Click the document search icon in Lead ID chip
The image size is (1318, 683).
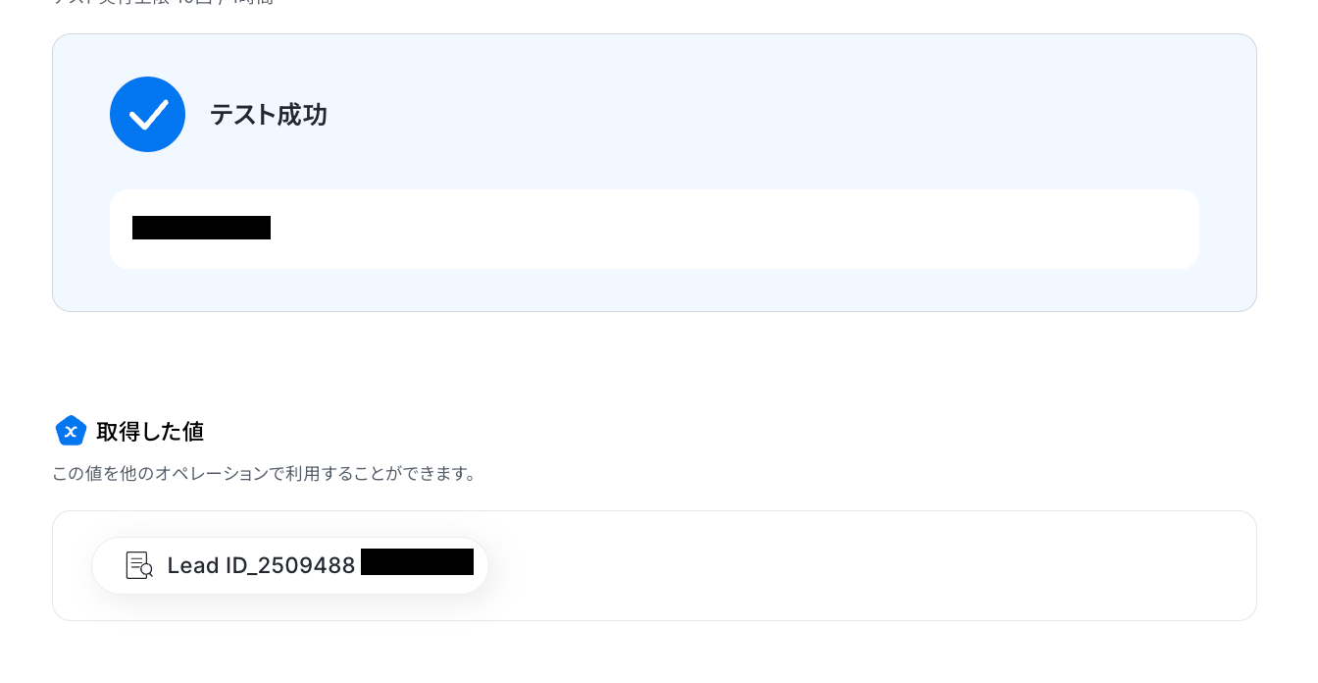click(x=140, y=565)
